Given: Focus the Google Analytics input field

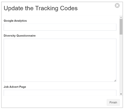Looking at the screenshot, I should point(60,27).
